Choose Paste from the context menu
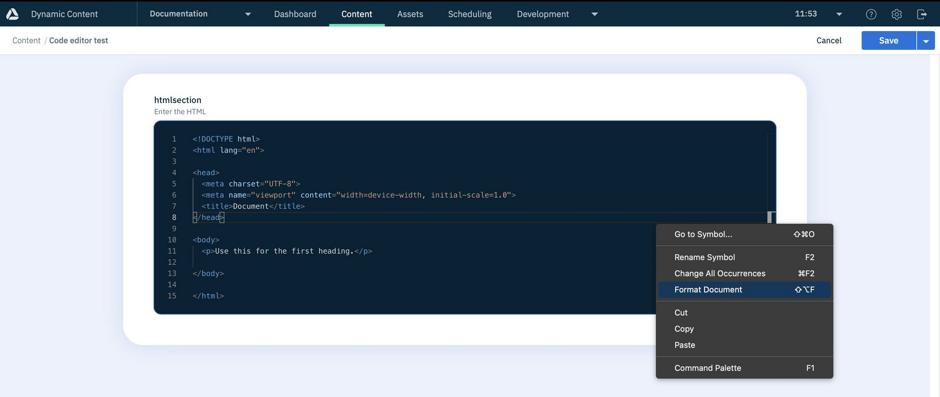Viewport: 940px width, 397px height. pos(744,345)
